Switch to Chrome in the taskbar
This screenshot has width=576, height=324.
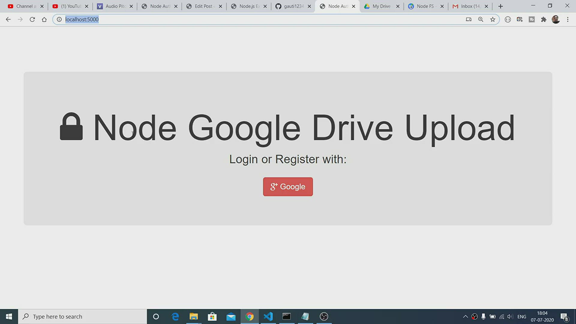coord(249,316)
